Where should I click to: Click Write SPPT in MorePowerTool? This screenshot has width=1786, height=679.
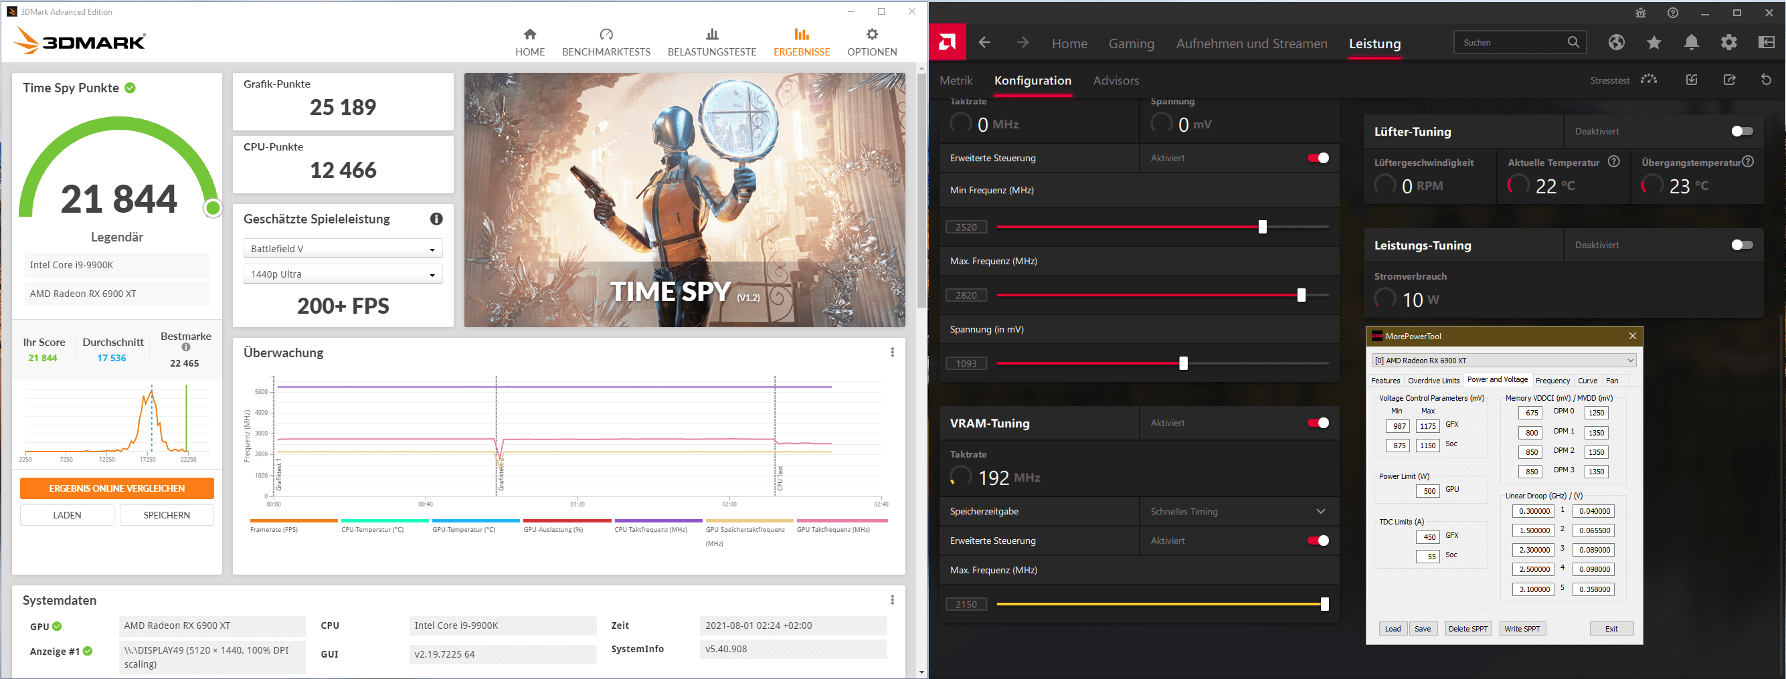coord(1522,629)
